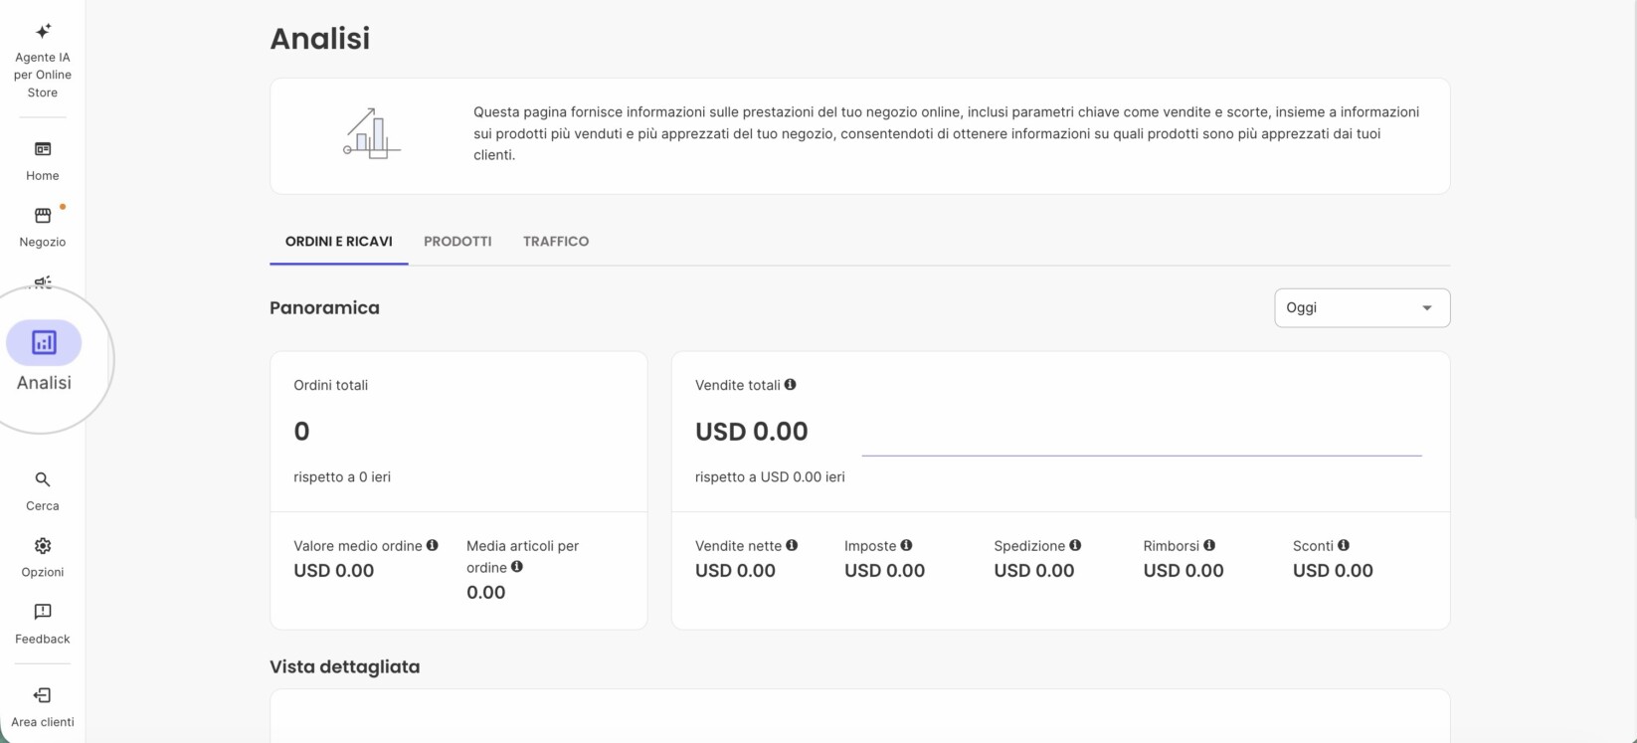Screen dimensions: 1637x743
Task: Click 'rispetto a 0 ieri' text
Action: click(342, 477)
